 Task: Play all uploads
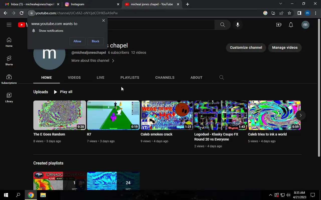pyautogui.click(x=63, y=92)
